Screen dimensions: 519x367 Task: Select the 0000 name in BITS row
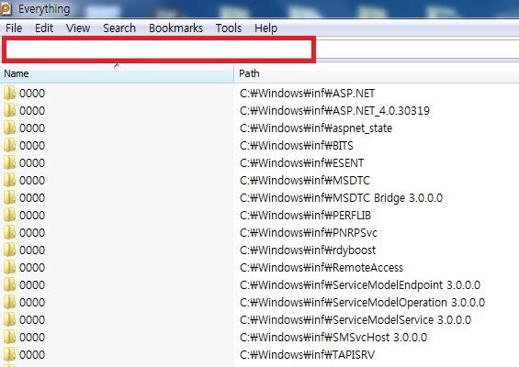coord(32,146)
